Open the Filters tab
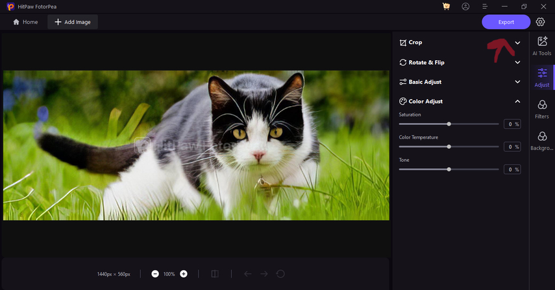Viewport: 555px width, 290px height. (542, 109)
